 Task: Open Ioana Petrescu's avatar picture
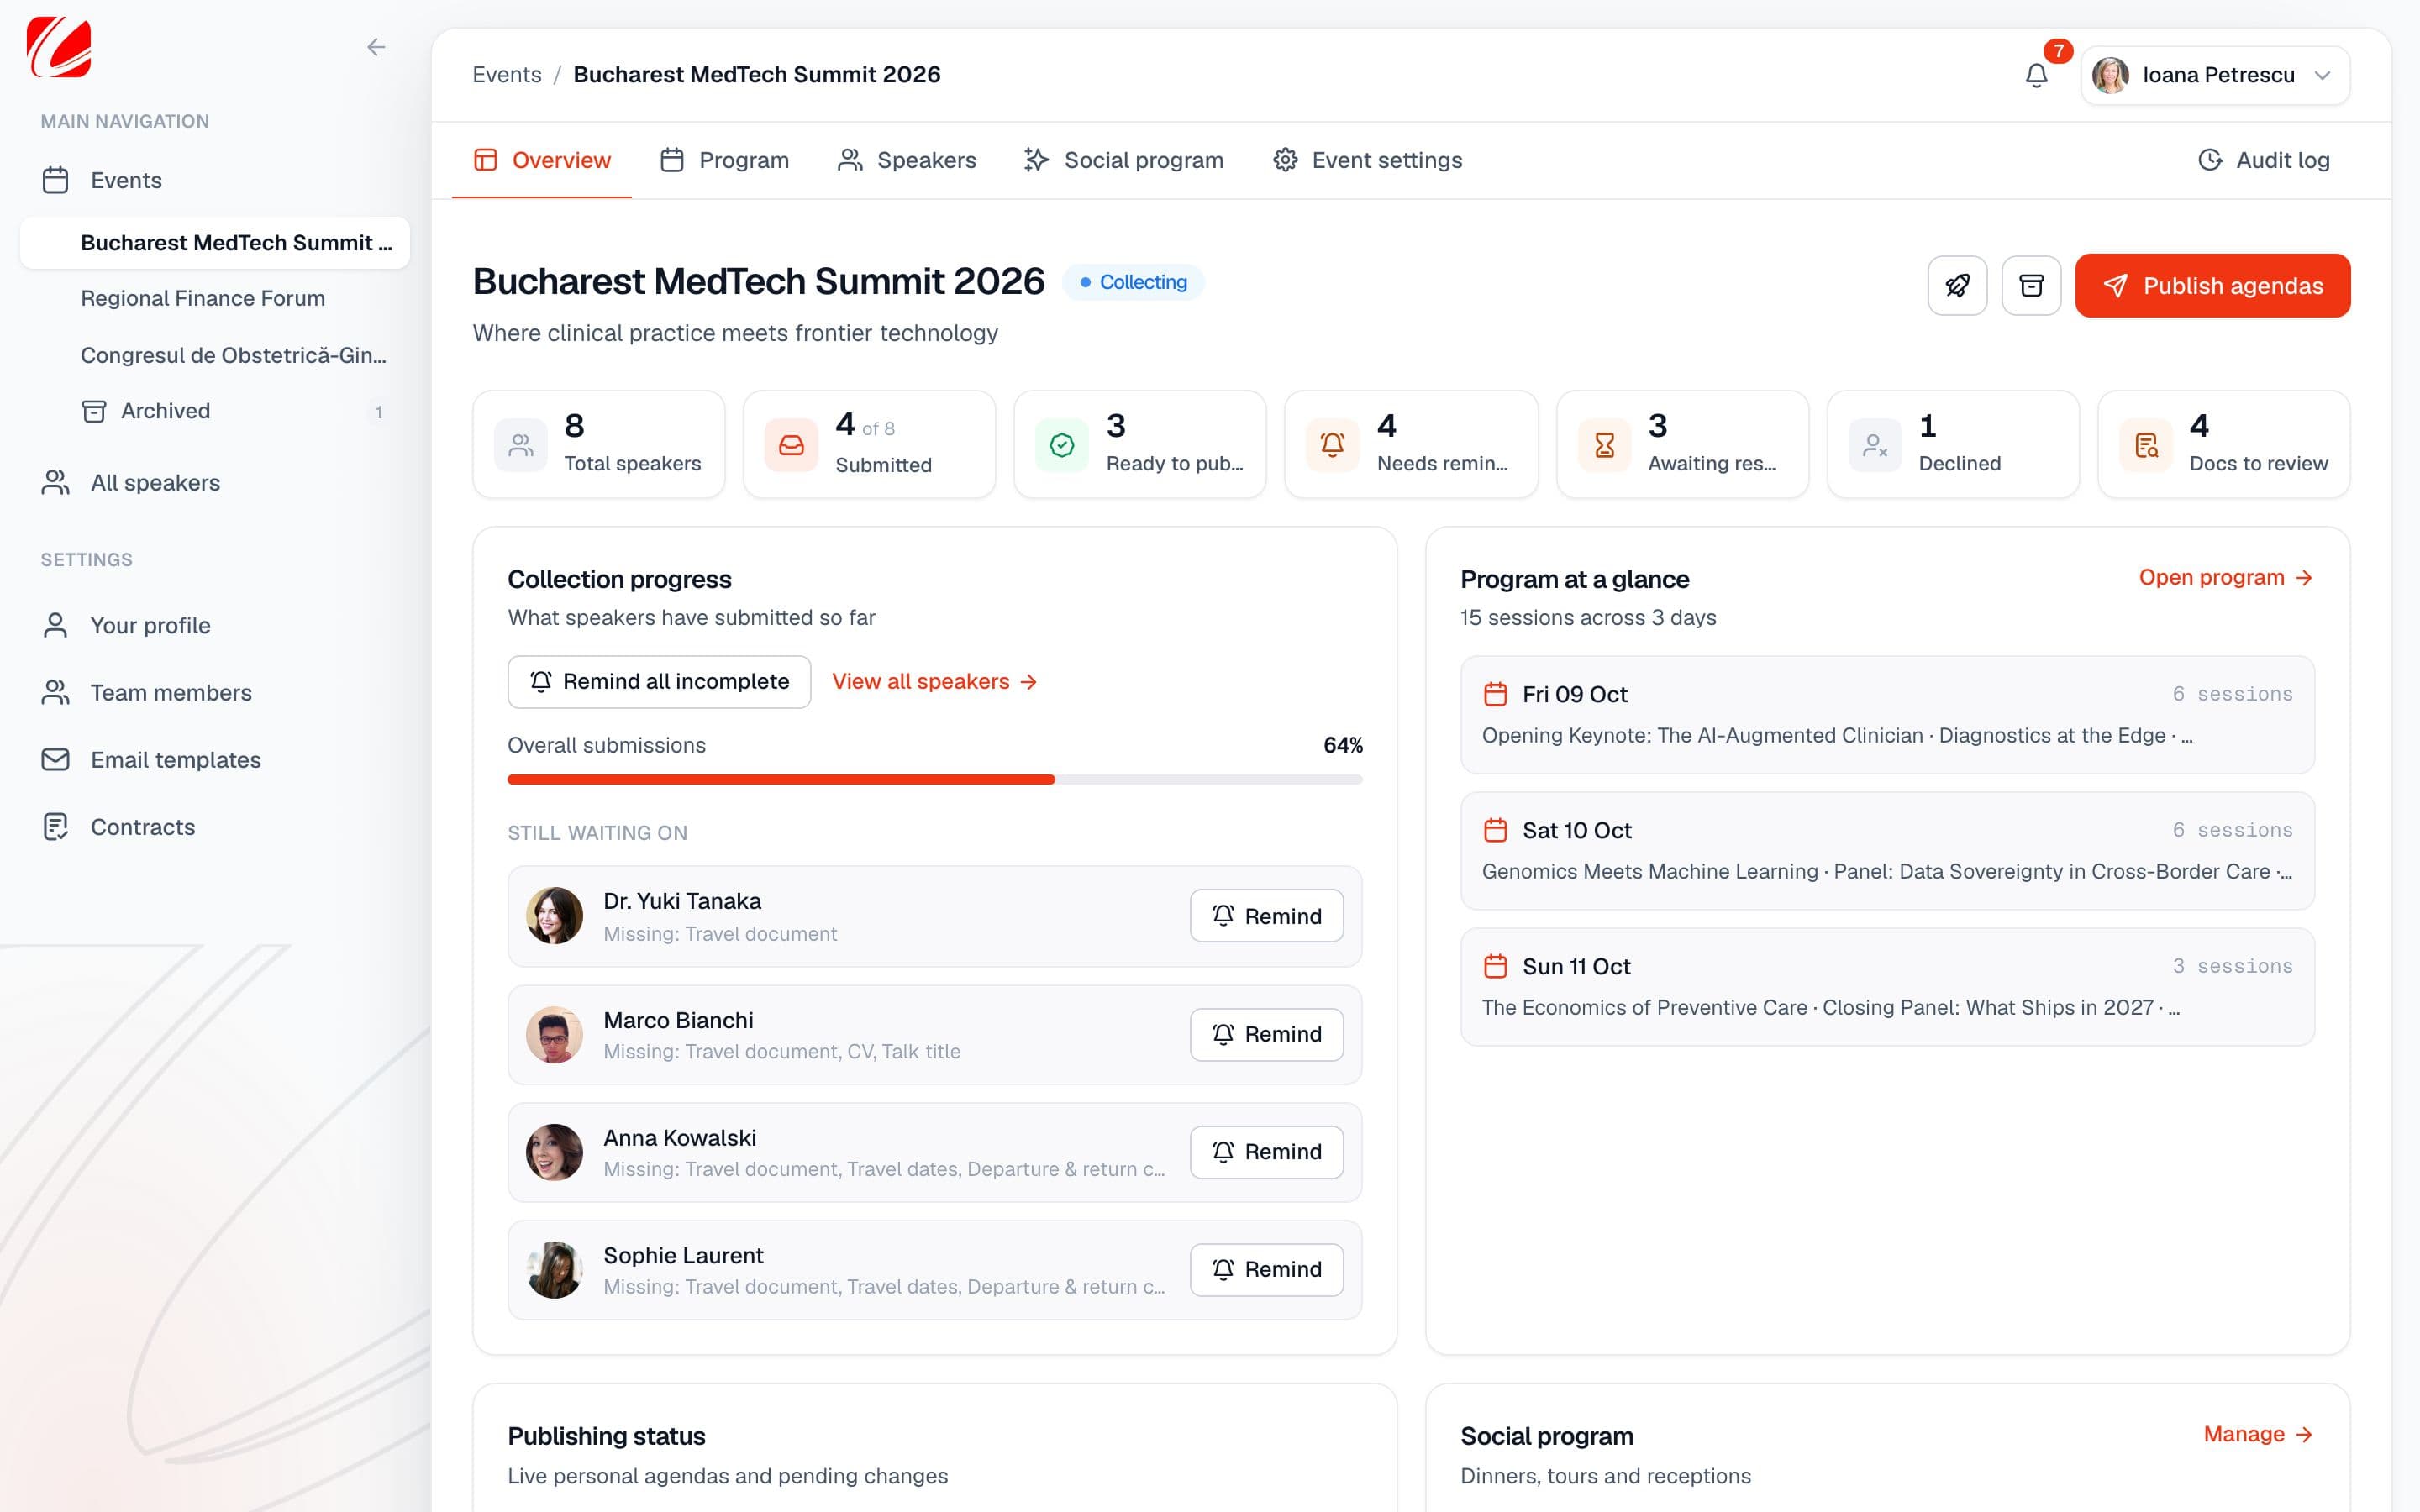(2111, 75)
